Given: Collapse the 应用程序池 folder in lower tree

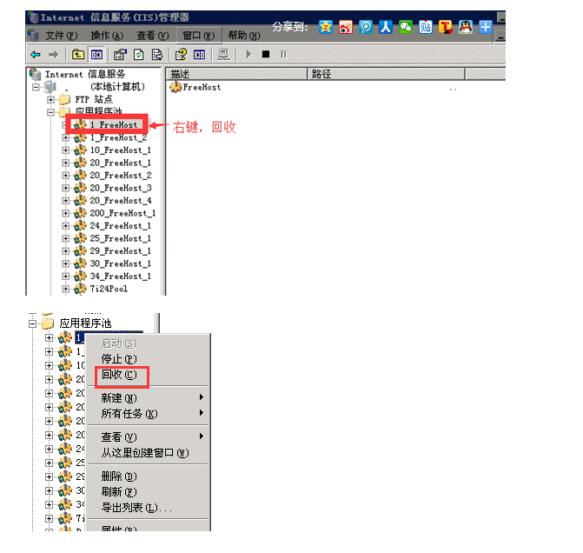Looking at the screenshot, I should click(33, 323).
